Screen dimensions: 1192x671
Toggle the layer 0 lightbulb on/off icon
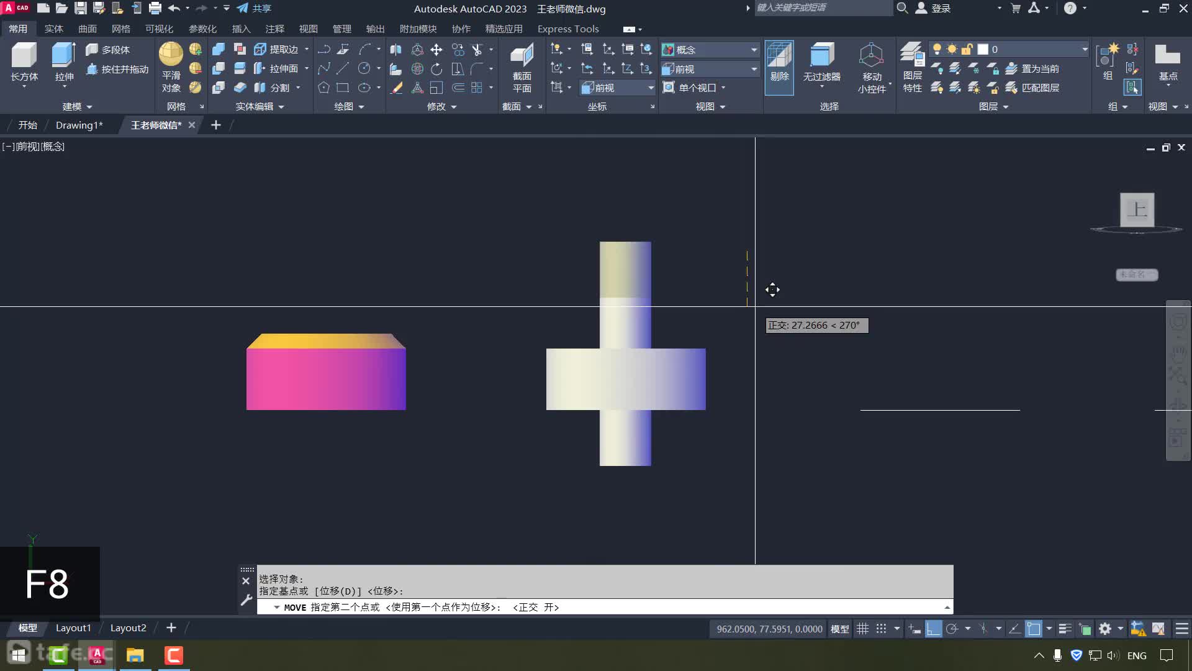pos(937,49)
